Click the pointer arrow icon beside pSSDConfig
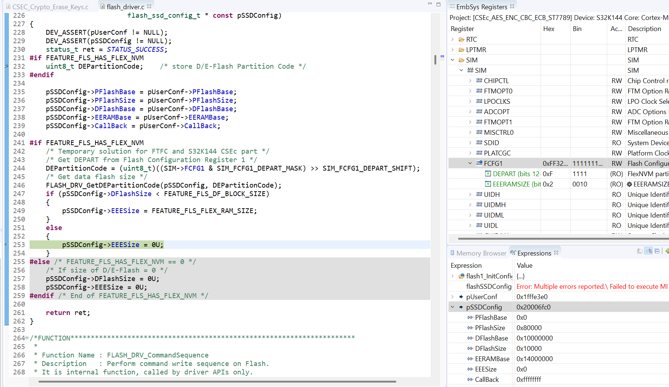The image size is (669, 387). [x=461, y=307]
